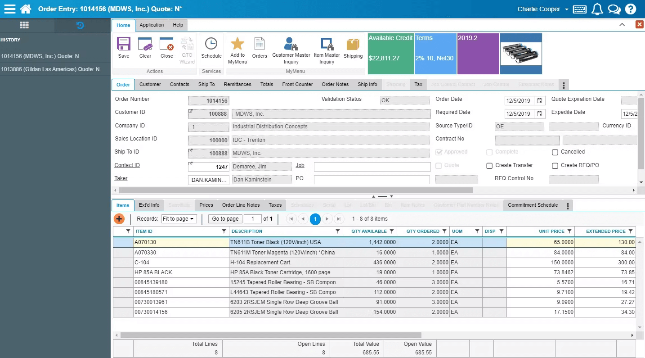Open the Schedule service
Viewport: 645px width, 358px height.
point(211,47)
